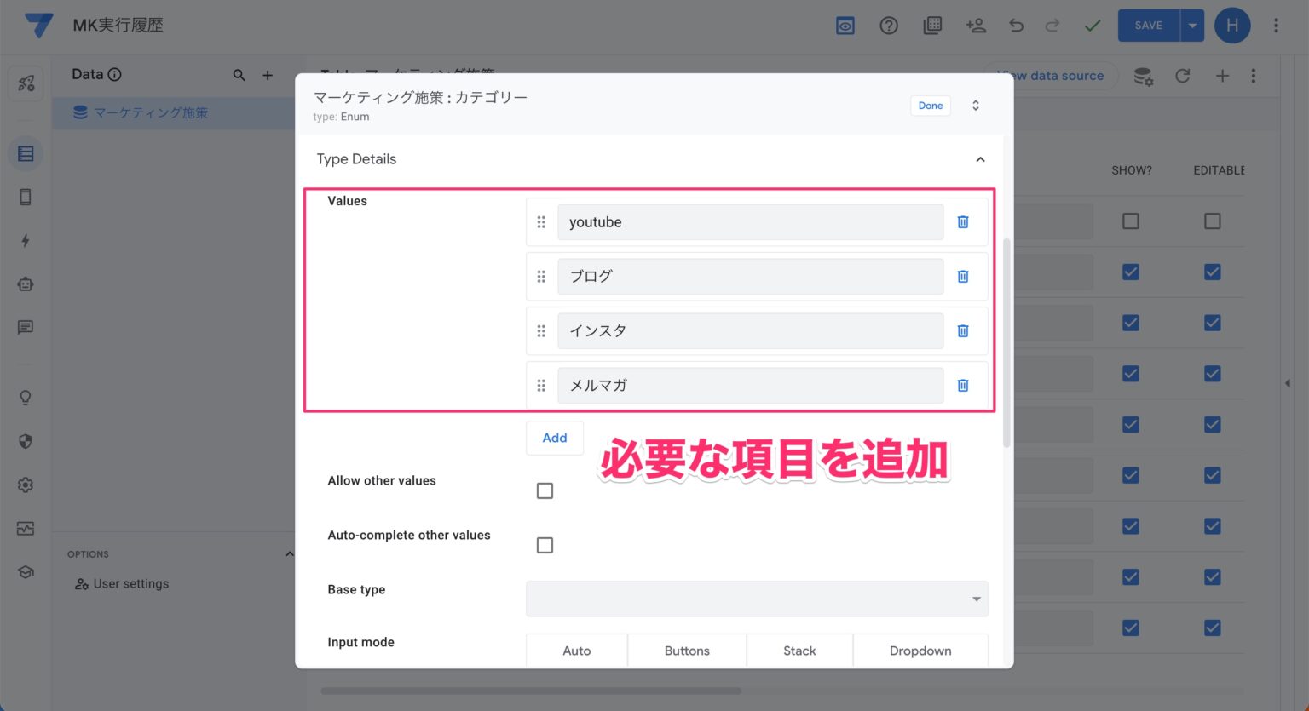Image resolution: width=1309 pixels, height=711 pixels.
Task: Open app Settings via the gear icon
Action: click(26, 485)
